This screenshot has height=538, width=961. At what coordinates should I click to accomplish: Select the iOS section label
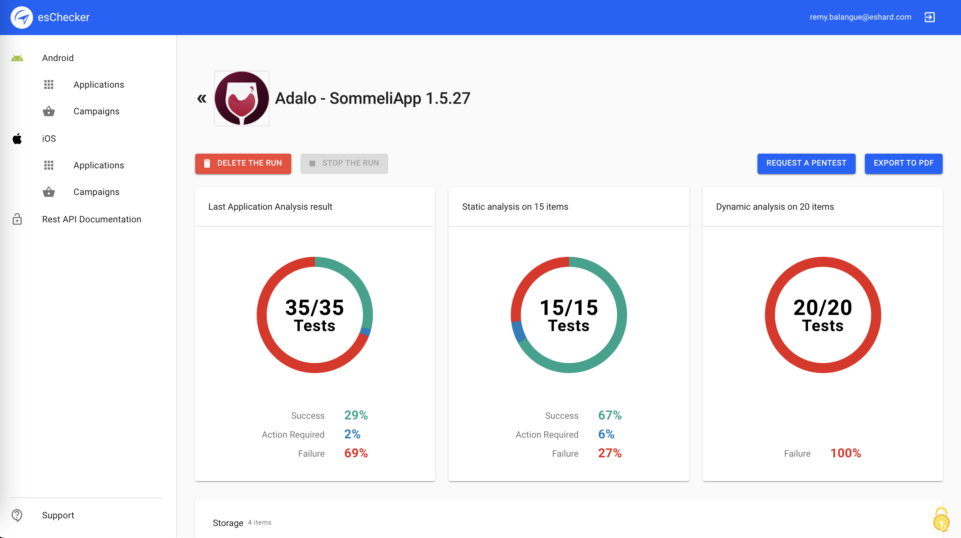(x=49, y=139)
